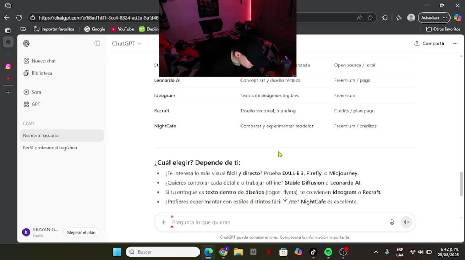Click the scroll-to-bottom arrow button
The image size is (465, 260).
[285, 199]
